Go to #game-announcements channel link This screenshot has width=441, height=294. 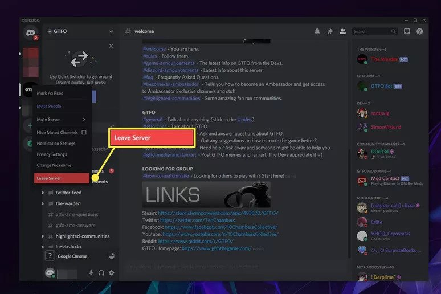click(169, 63)
